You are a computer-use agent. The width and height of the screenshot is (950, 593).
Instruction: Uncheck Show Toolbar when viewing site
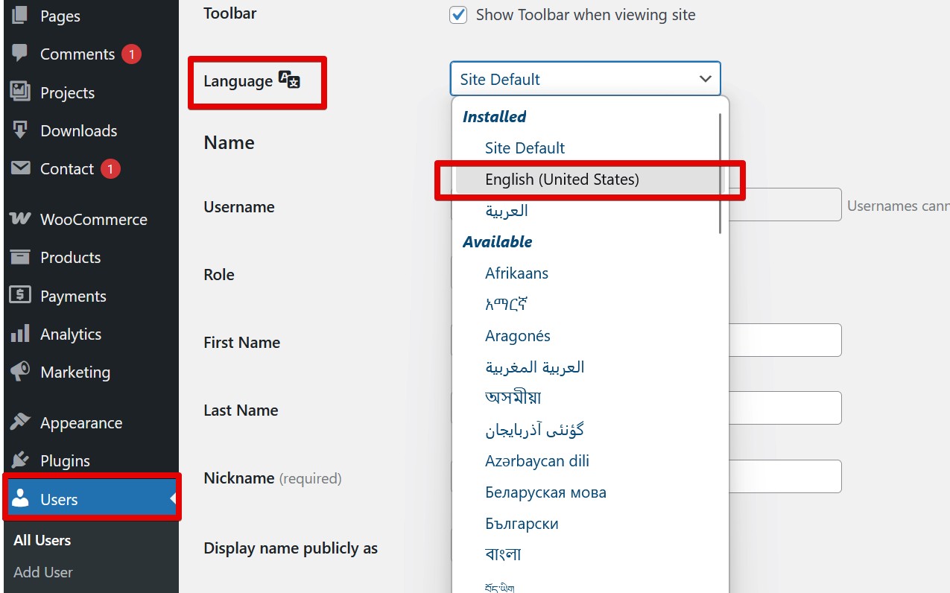458,15
